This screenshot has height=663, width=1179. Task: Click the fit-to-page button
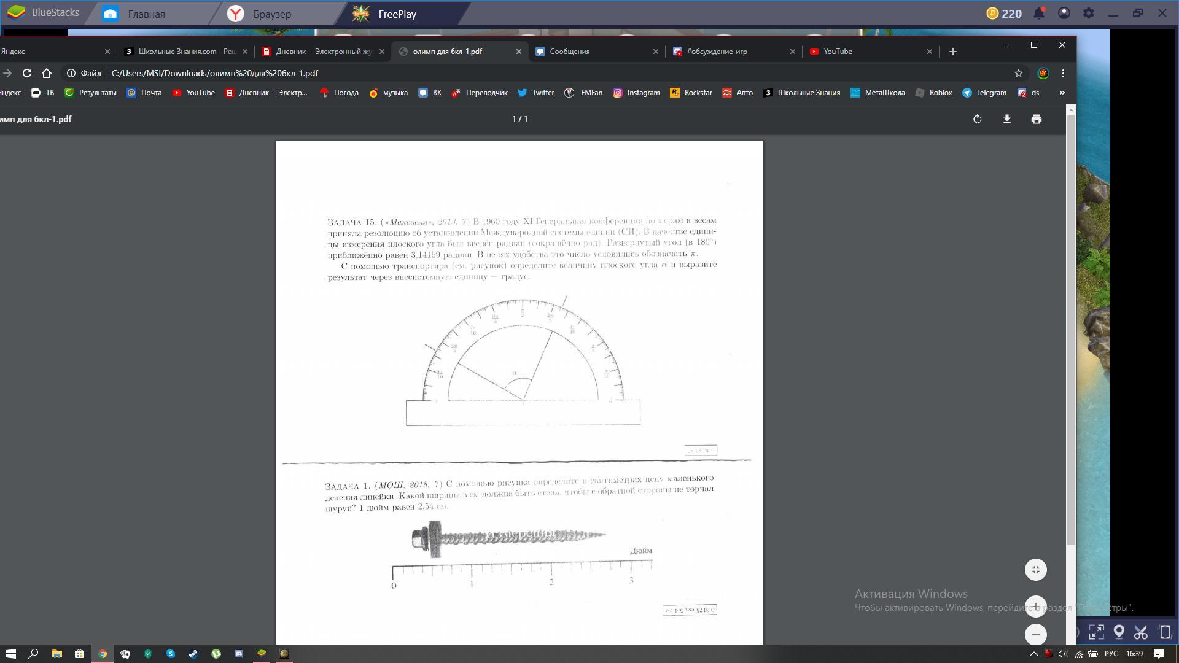[1035, 570]
